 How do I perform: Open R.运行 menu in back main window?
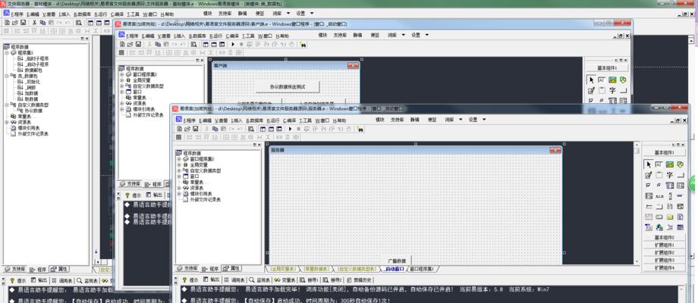[101, 14]
